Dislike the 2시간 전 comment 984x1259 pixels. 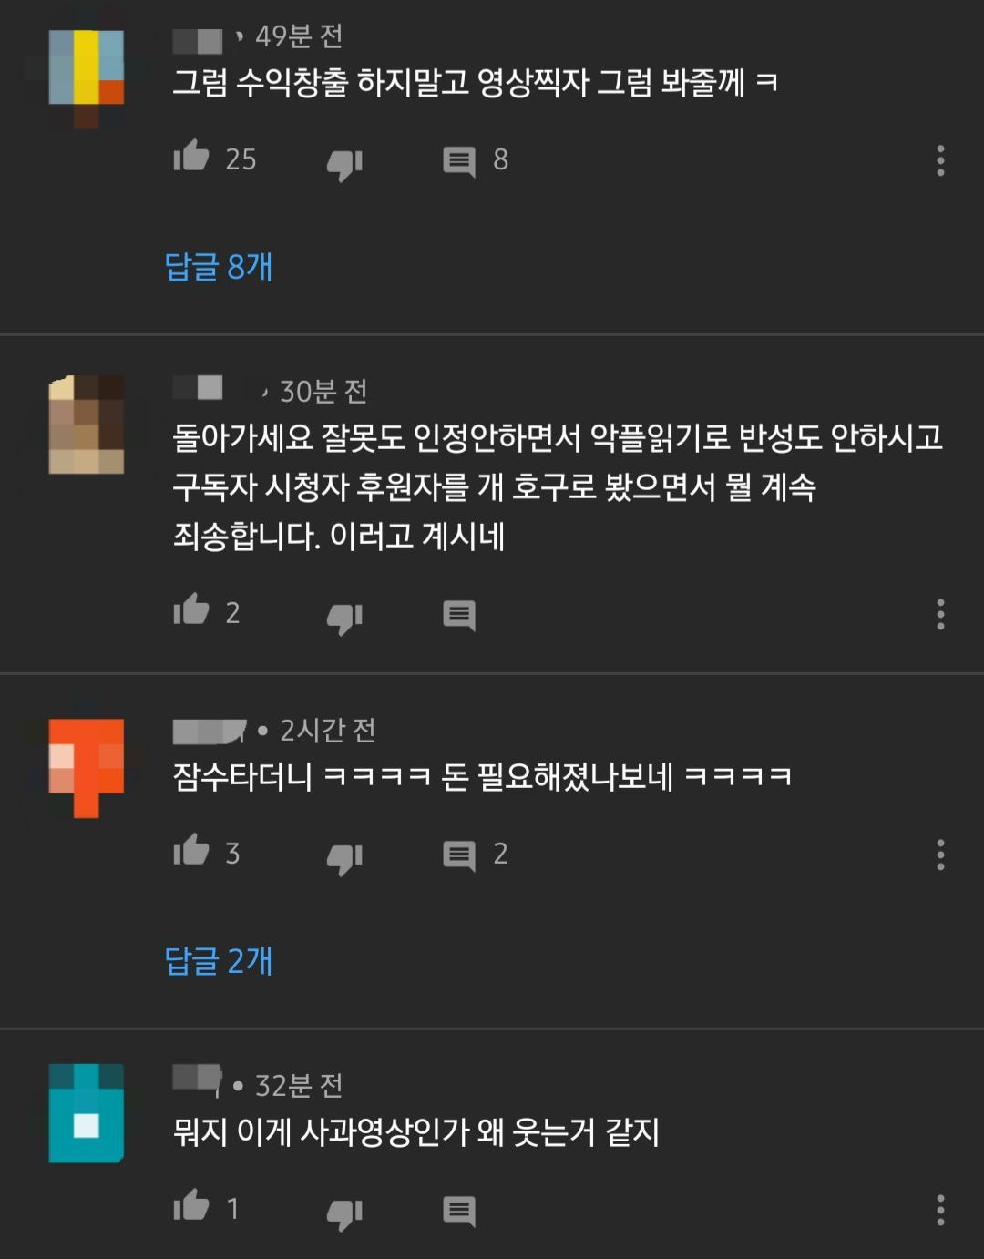344,858
